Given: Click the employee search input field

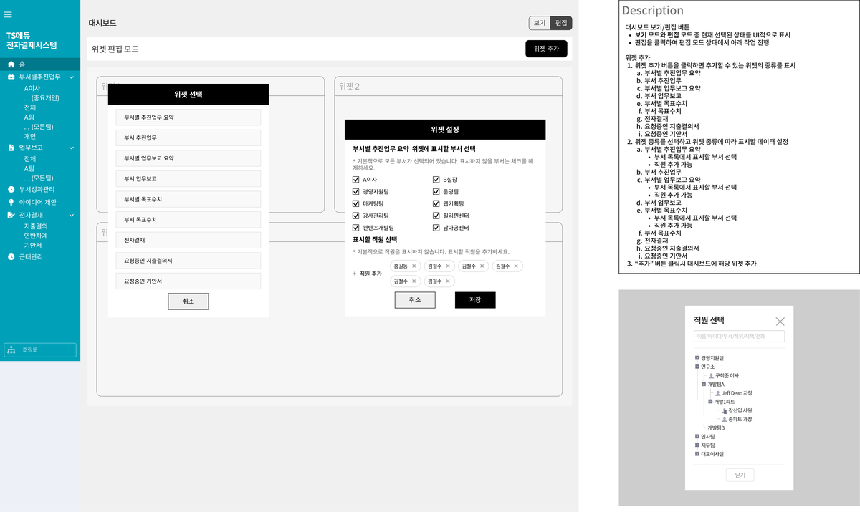Looking at the screenshot, I should 739,336.
